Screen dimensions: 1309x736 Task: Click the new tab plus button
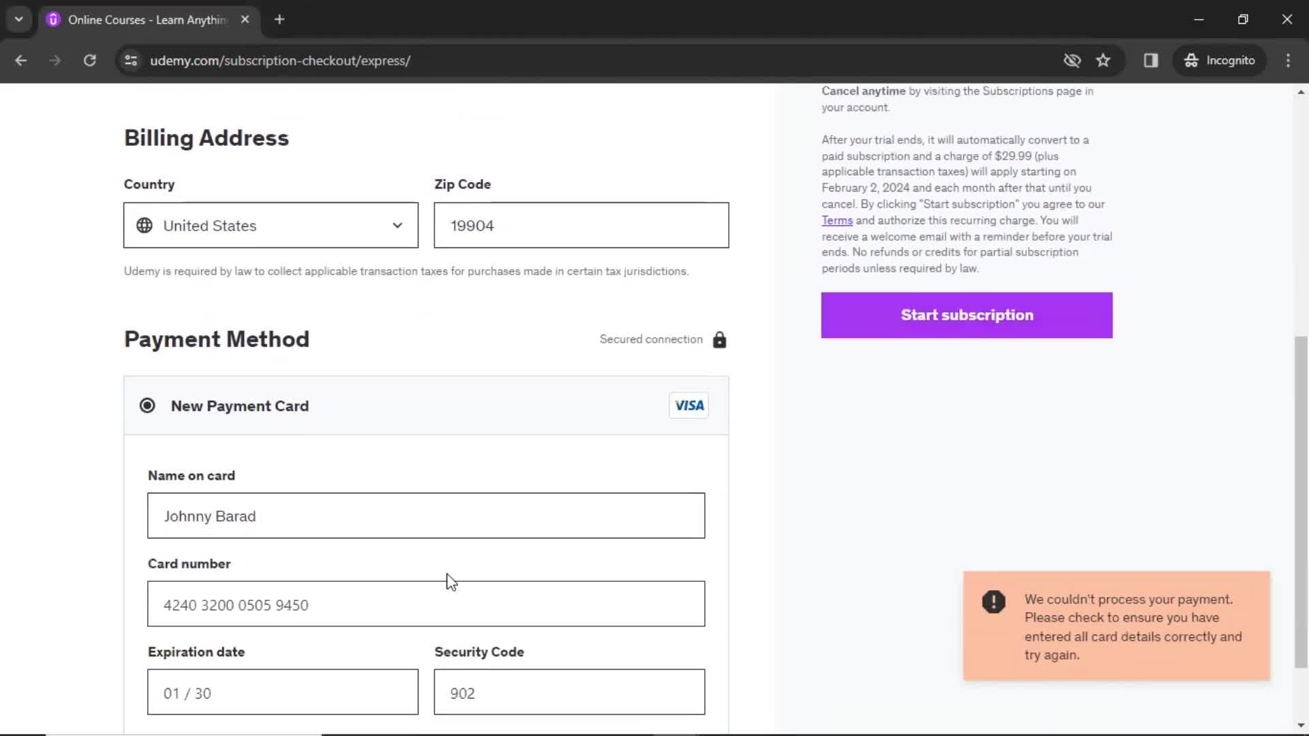280,20
